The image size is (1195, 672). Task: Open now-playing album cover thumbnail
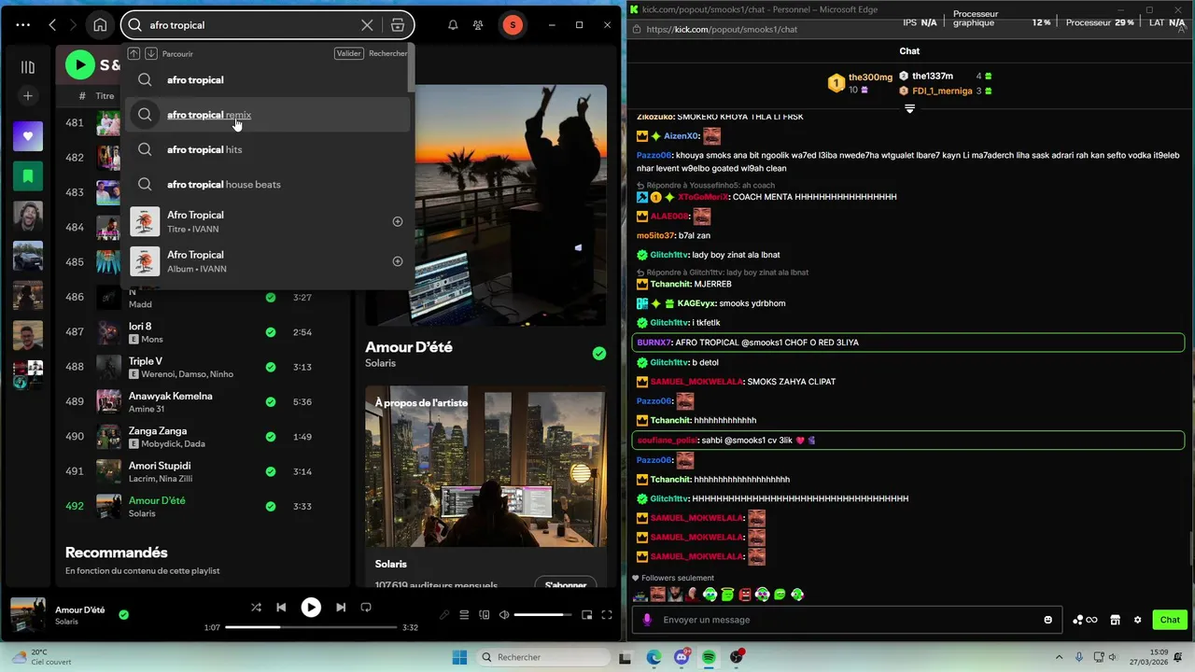tap(28, 615)
